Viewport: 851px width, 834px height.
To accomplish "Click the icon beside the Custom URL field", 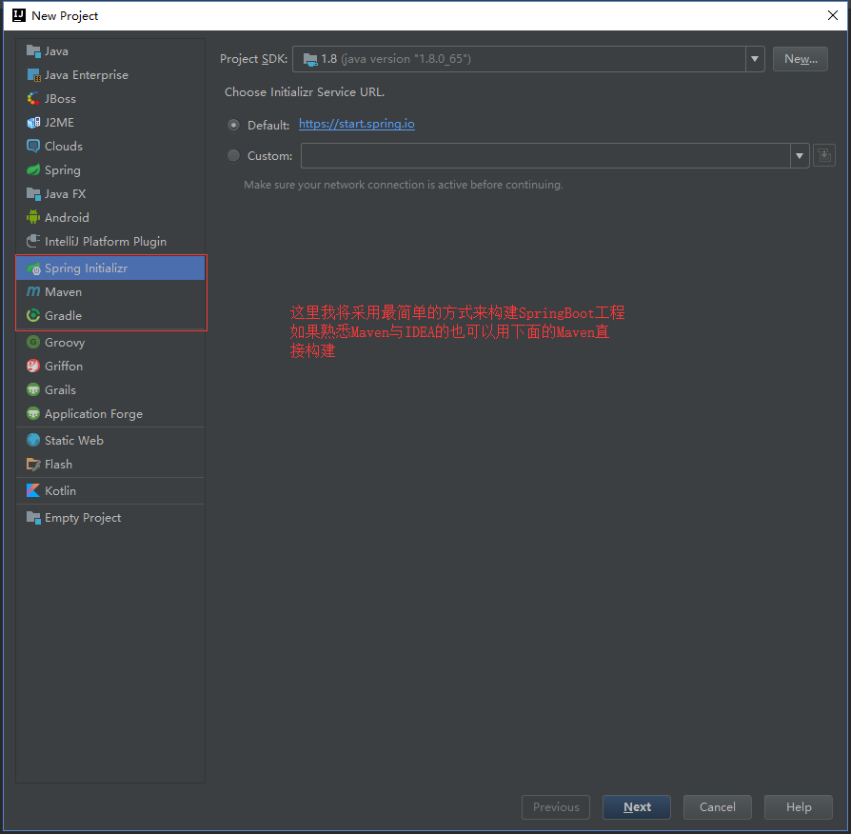I will [x=823, y=155].
